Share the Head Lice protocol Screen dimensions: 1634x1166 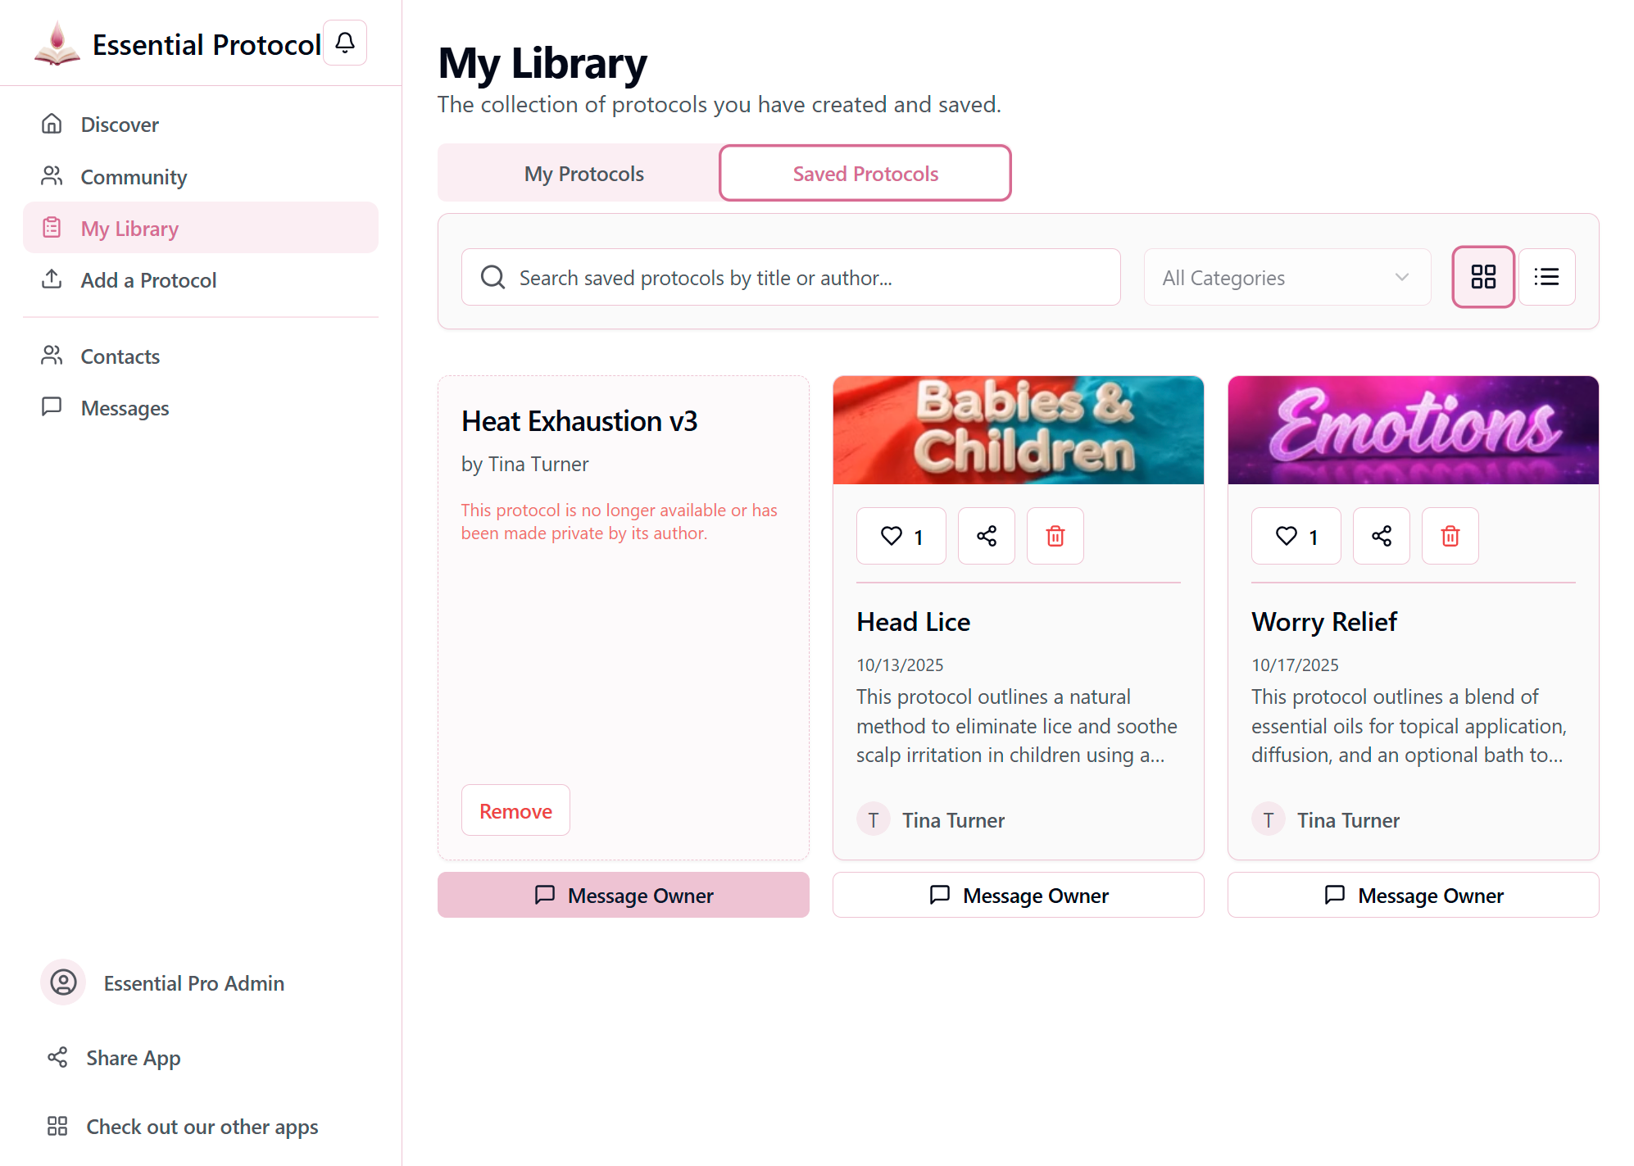coord(986,536)
